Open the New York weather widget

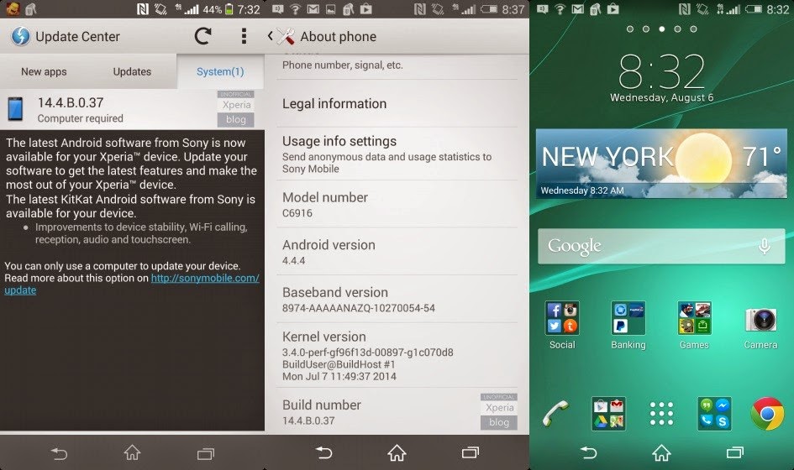(661, 164)
